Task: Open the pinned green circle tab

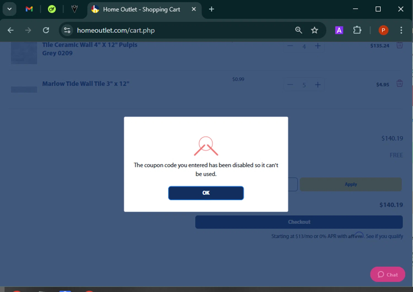Action: 52,9
